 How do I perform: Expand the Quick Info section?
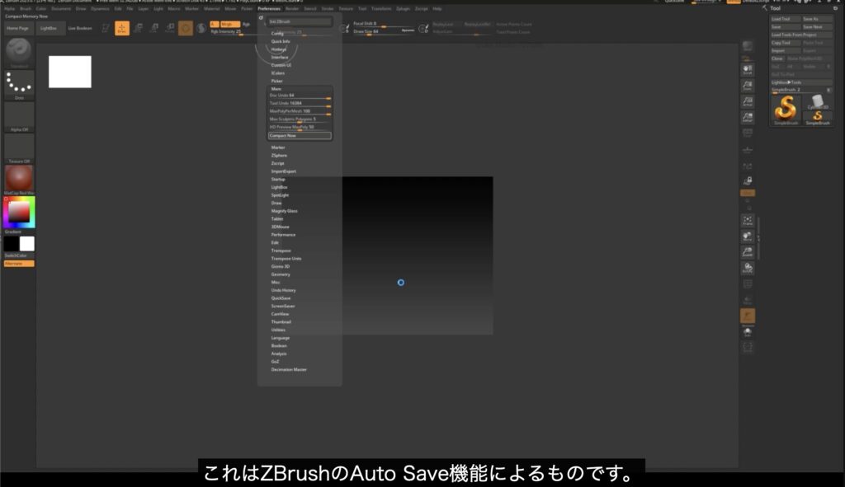pyautogui.click(x=281, y=41)
